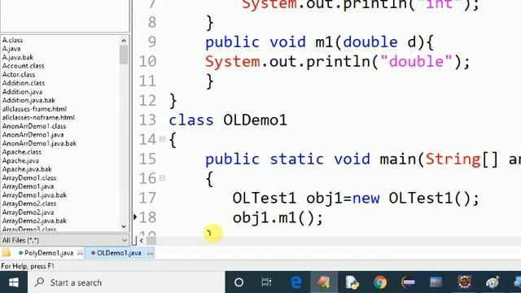This screenshot has width=521, height=293.
Task: Select ArrayDemo1.java in the file list
Action: point(28,186)
